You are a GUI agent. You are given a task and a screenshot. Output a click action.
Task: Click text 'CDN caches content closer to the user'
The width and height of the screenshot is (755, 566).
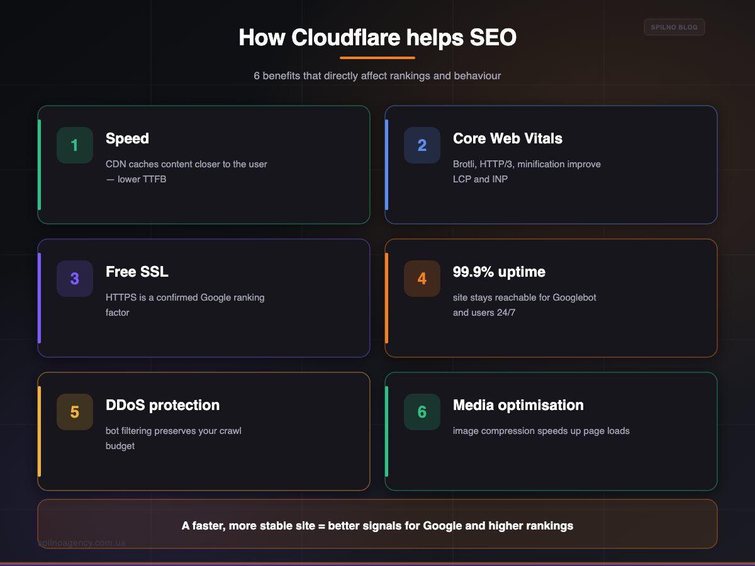pos(186,164)
